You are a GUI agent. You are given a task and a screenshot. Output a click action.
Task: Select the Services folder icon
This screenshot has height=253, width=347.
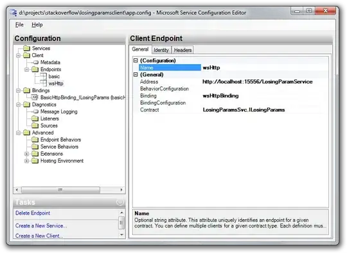pyautogui.click(x=27, y=48)
